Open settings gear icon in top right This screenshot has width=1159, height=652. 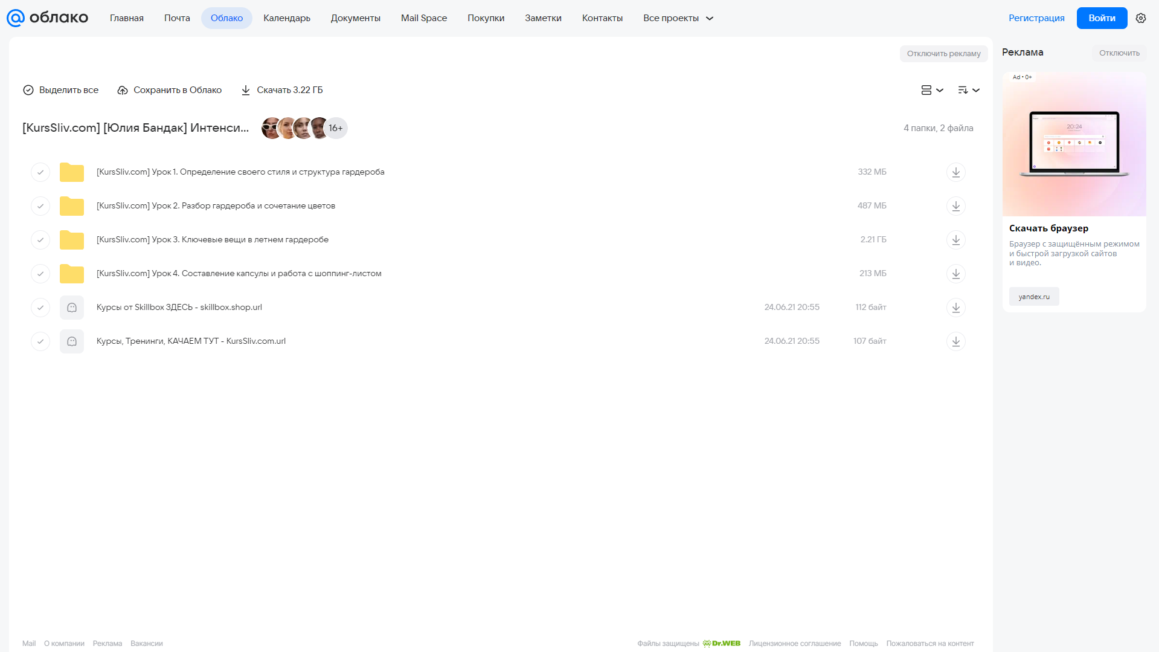pos(1140,18)
